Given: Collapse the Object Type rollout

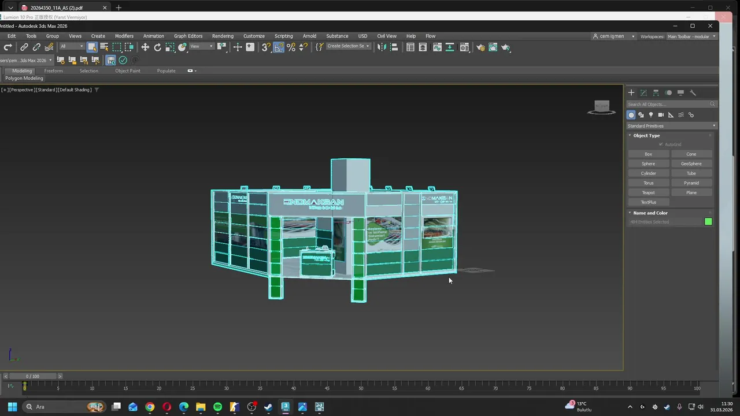Looking at the screenshot, I should point(646,135).
